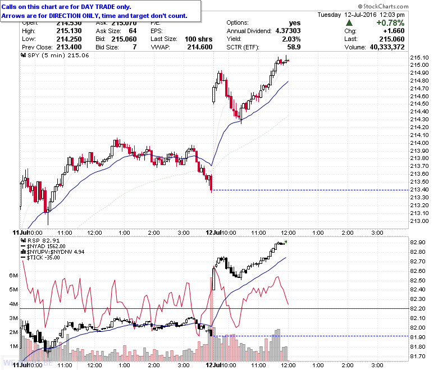This screenshot has width=438, height=370.
Task: Click the 213.40 previous-close axis label
Action: click(x=419, y=190)
